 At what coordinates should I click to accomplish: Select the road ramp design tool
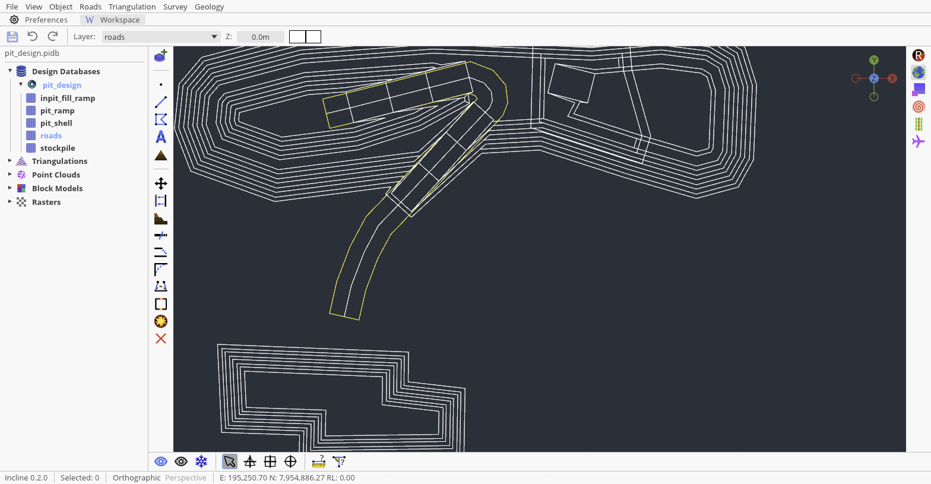click(161, 287)
